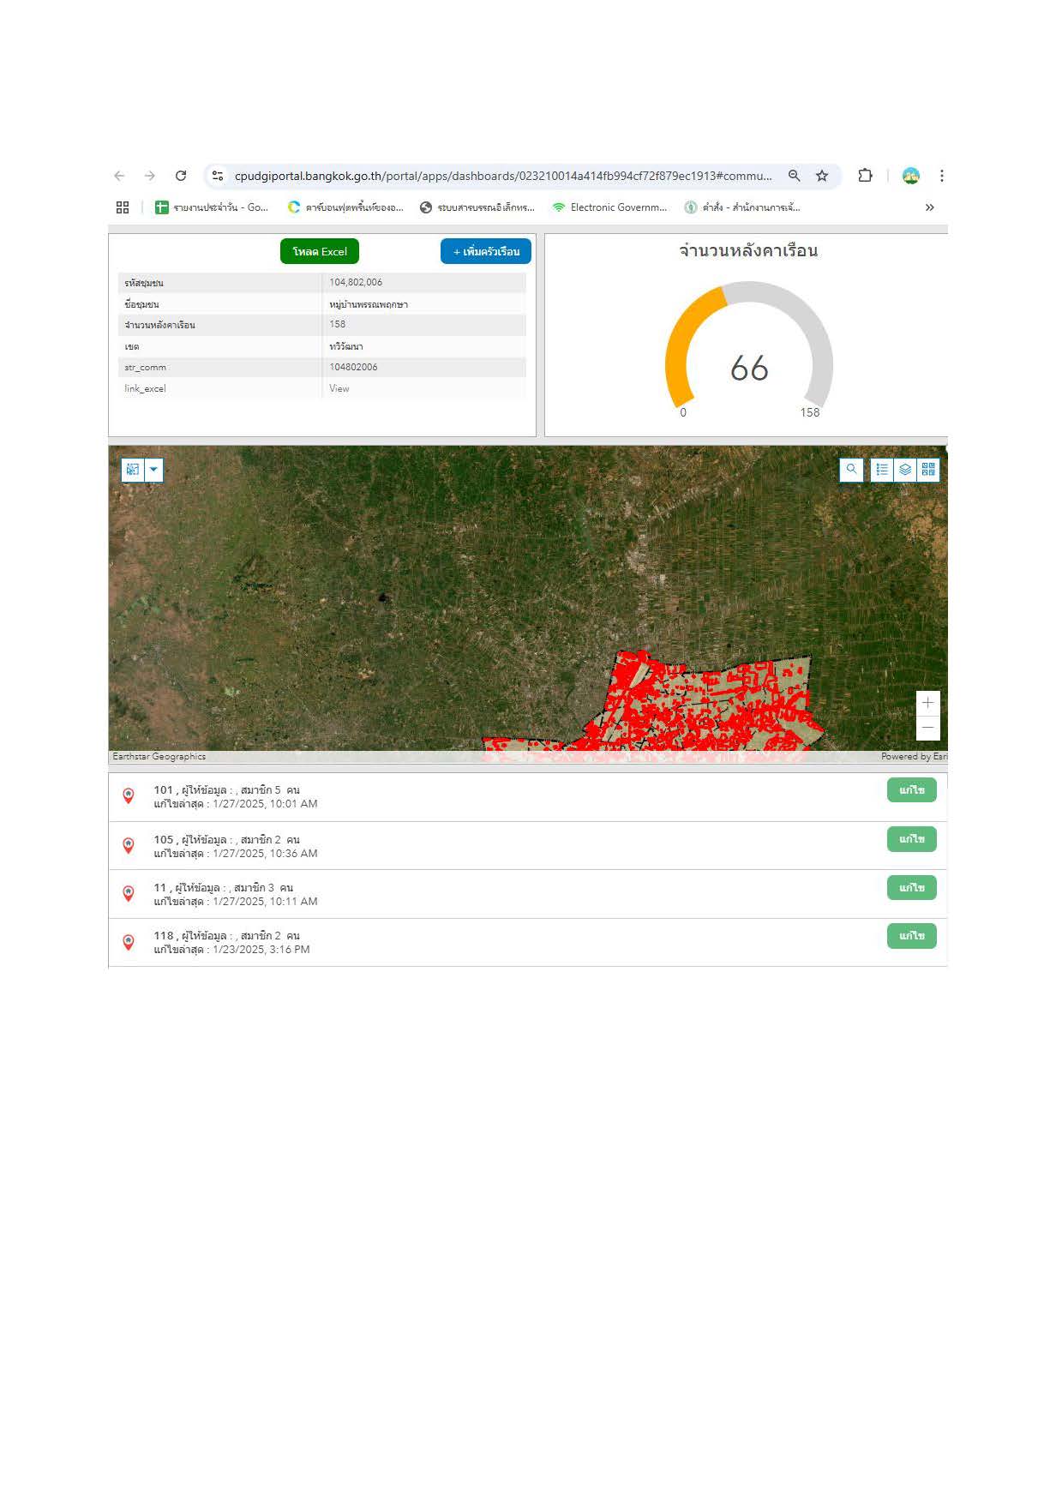This screenshot has width=1056, height=1494.
Task: Open the Electronic Government bookmark
Action: (x=609, y=207)
